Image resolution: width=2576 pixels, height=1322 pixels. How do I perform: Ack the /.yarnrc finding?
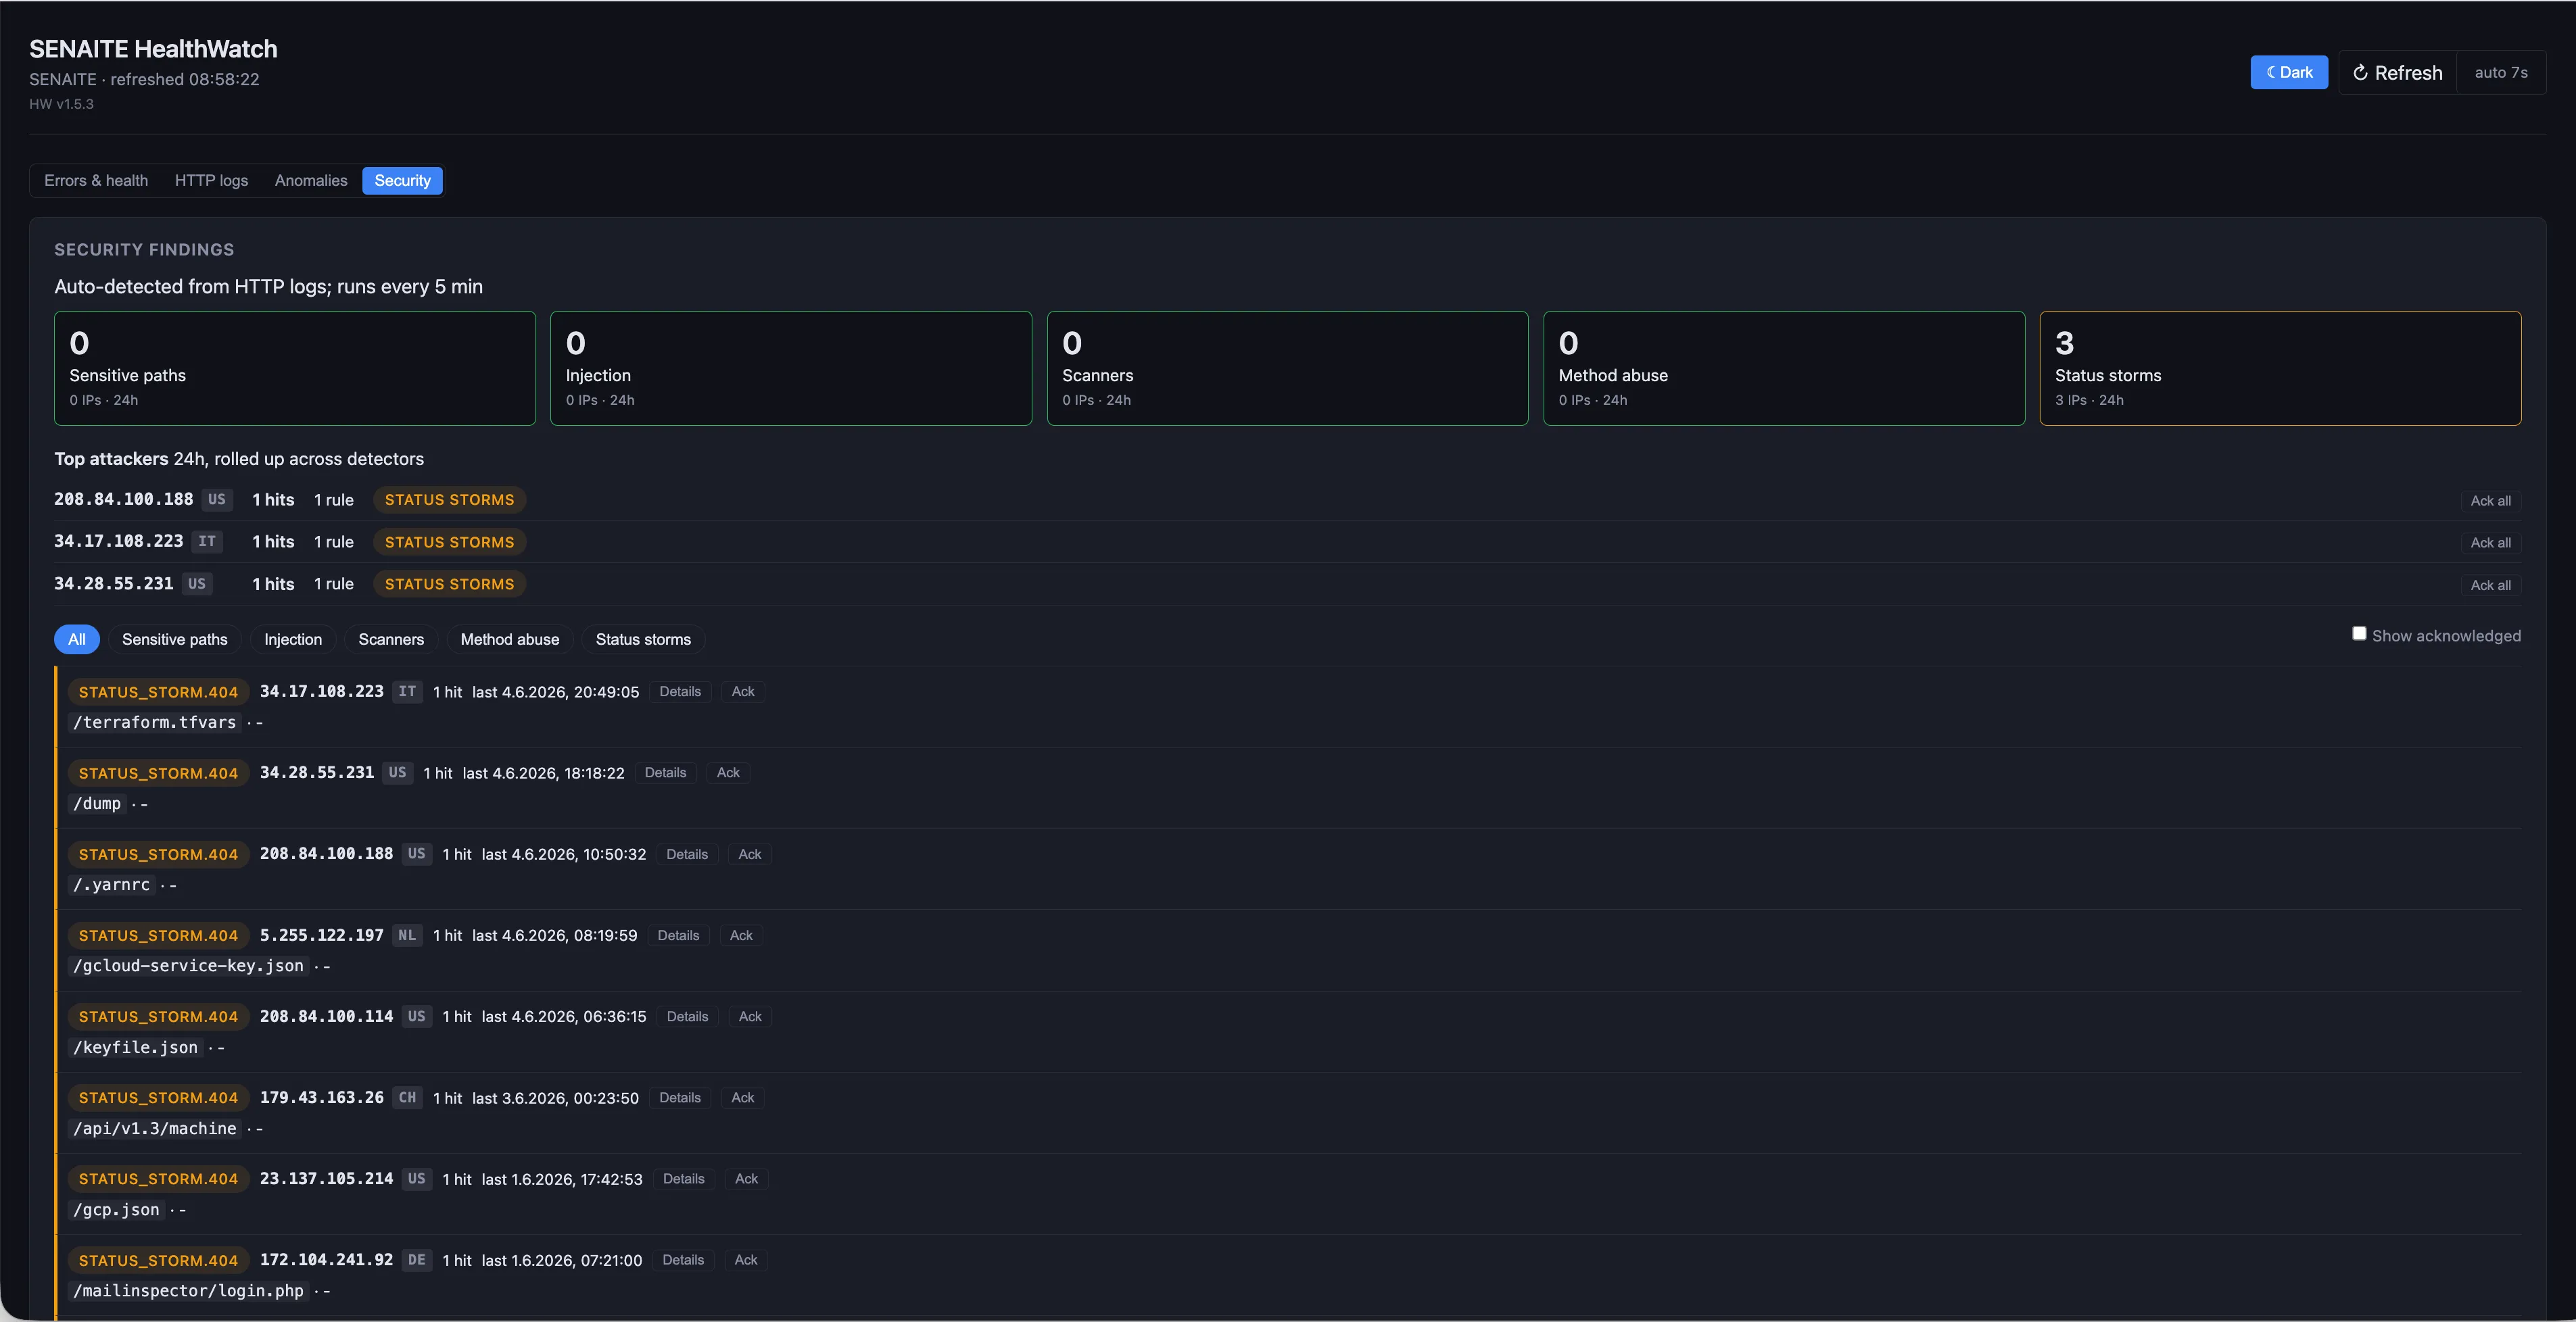(750, 854)
